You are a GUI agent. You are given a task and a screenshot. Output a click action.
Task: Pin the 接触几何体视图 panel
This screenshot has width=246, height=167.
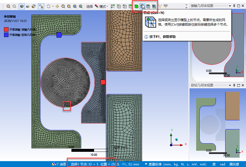click(234, 6)
